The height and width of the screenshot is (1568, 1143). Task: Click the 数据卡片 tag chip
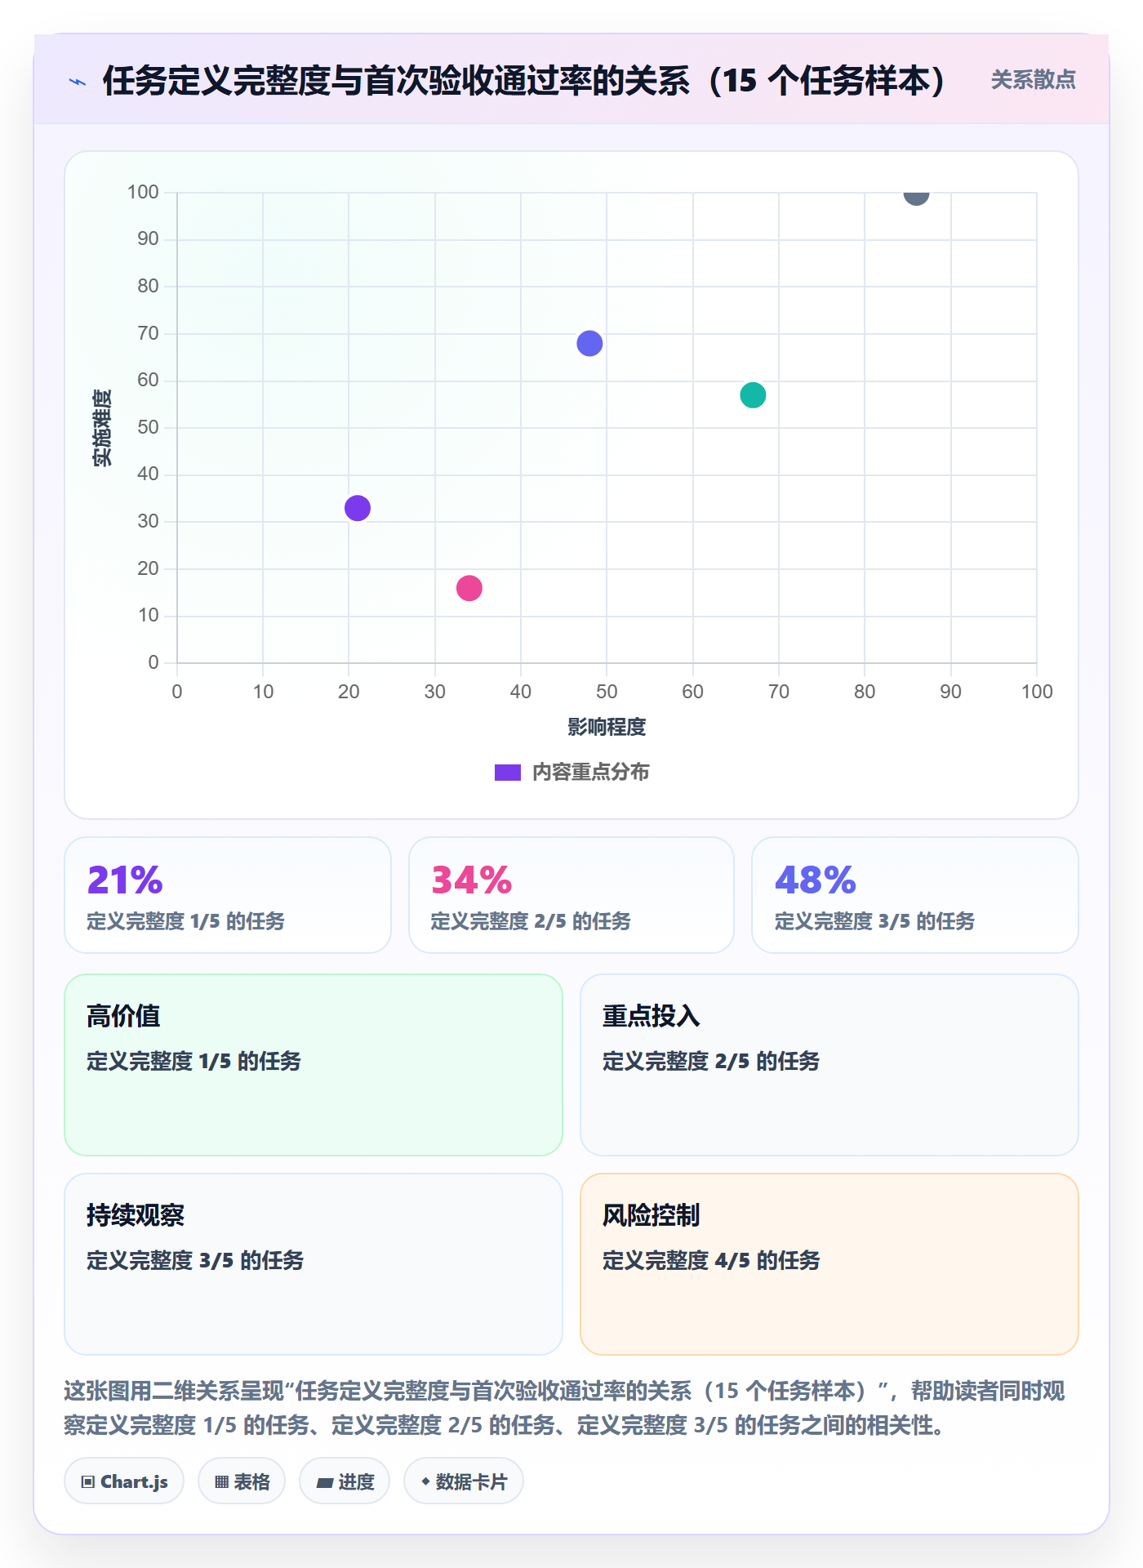[x=464, y=1481]
